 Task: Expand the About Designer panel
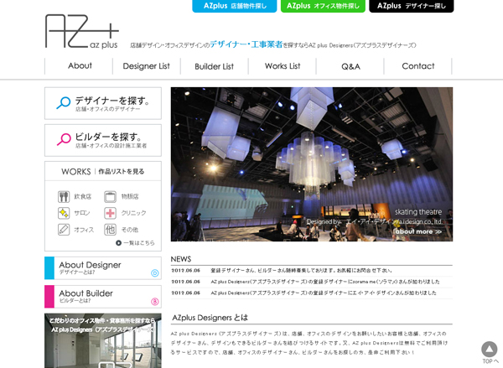pyautogui.click(x=103, y=268)
